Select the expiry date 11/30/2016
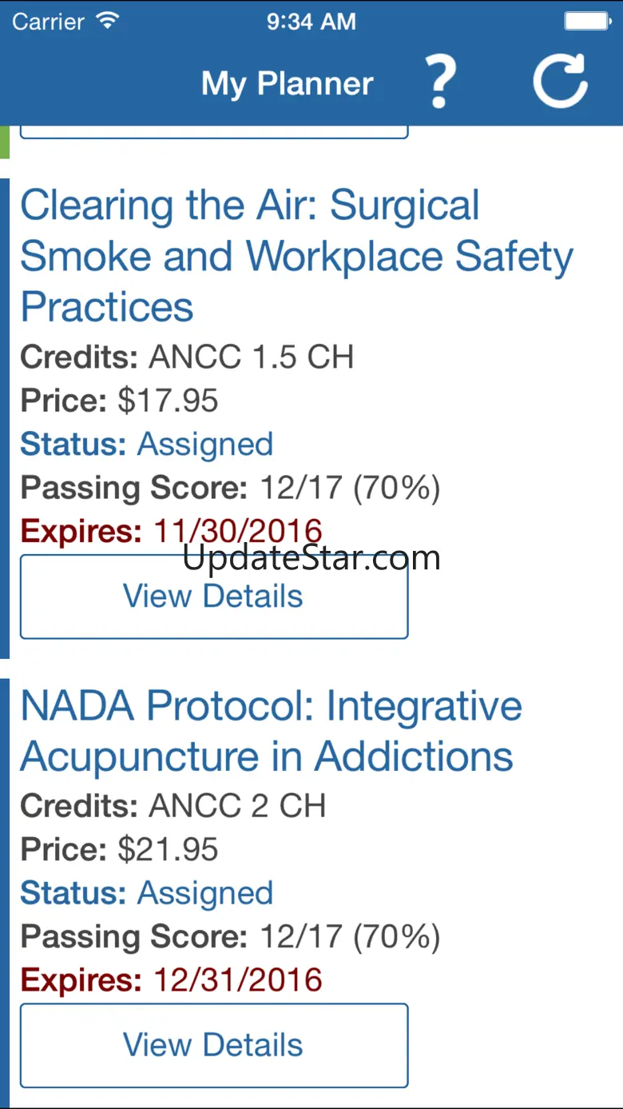Image resolution: width=623 pixels, height=1109 pixels. tap(238, 530)
